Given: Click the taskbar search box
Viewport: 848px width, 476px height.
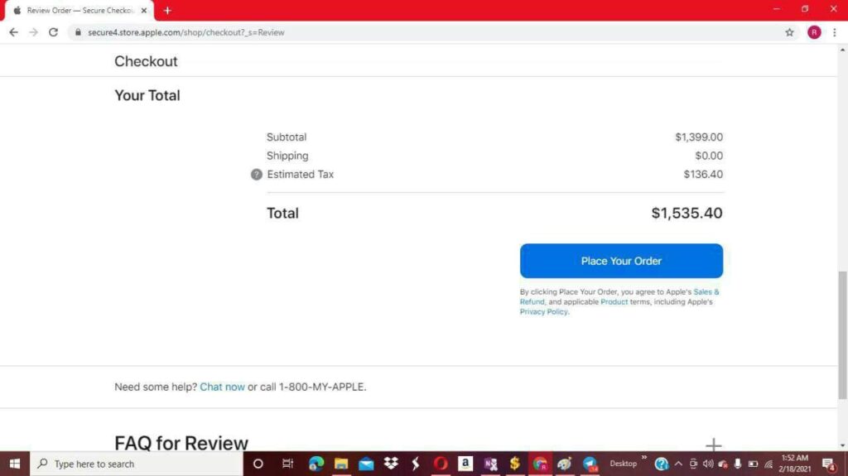Looking at the screenshot, I should click(x=137, y=464).
